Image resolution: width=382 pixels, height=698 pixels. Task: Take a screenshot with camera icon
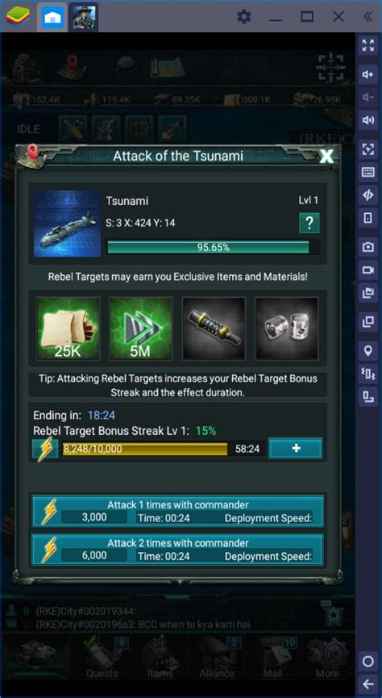(367, 247)
